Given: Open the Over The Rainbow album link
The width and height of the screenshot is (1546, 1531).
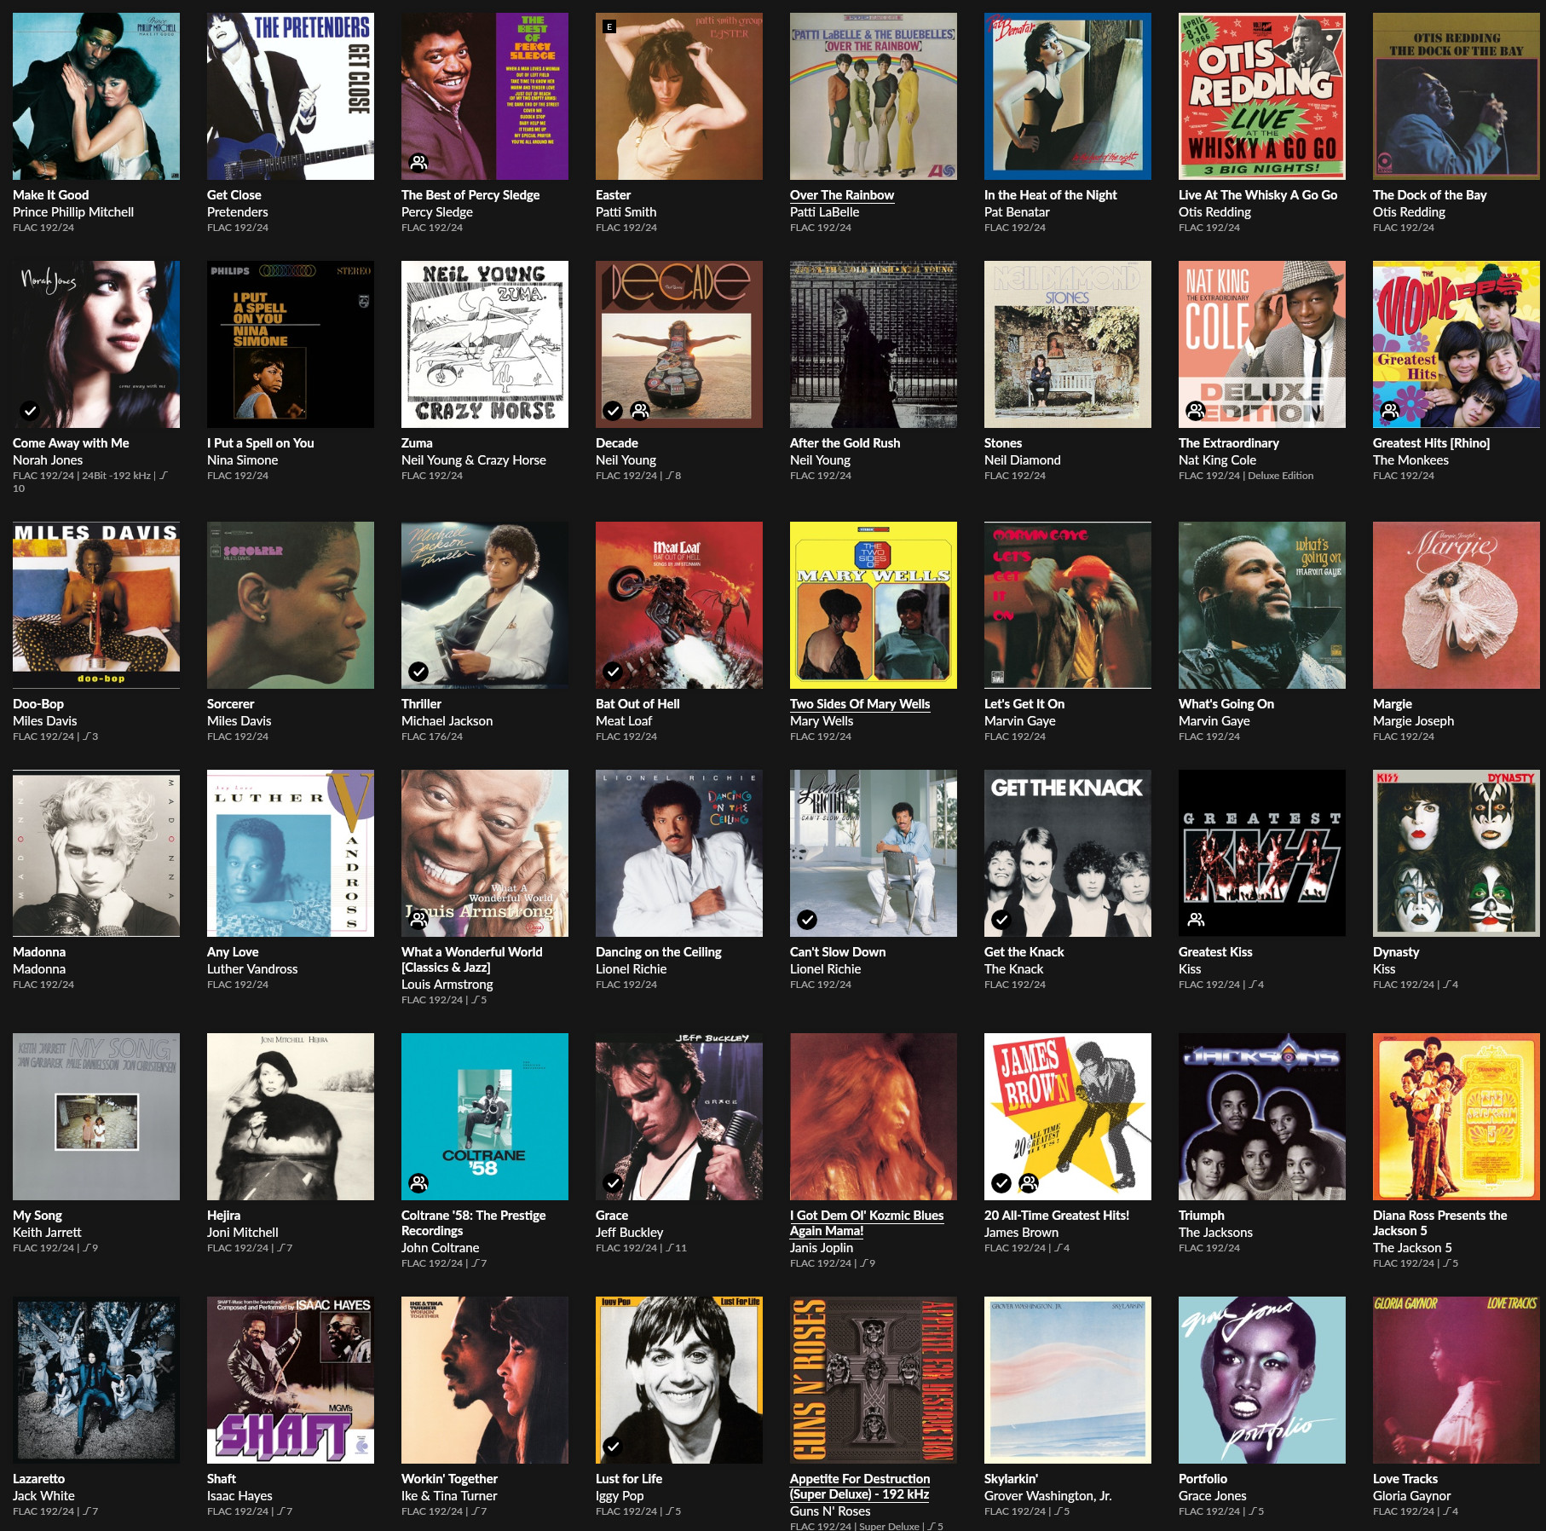Looking at the screenshot, I should pyautogui.click(x=842, y=195).
